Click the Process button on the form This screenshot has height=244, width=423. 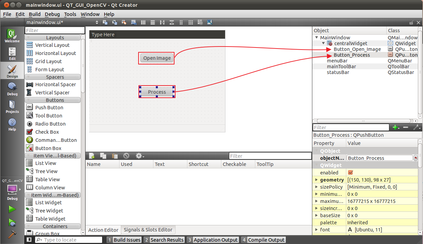(157, 92)
